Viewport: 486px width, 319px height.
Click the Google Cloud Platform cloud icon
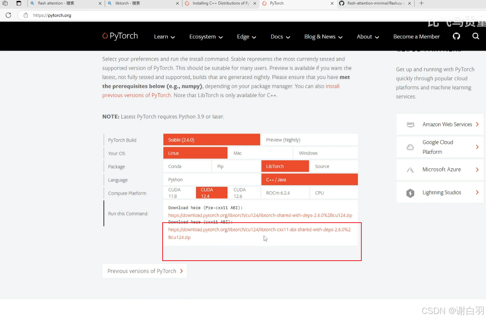tap(410, 147)
